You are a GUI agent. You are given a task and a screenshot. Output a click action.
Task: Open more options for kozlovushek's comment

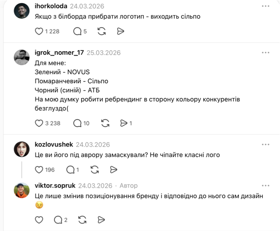tap(266, 144)
